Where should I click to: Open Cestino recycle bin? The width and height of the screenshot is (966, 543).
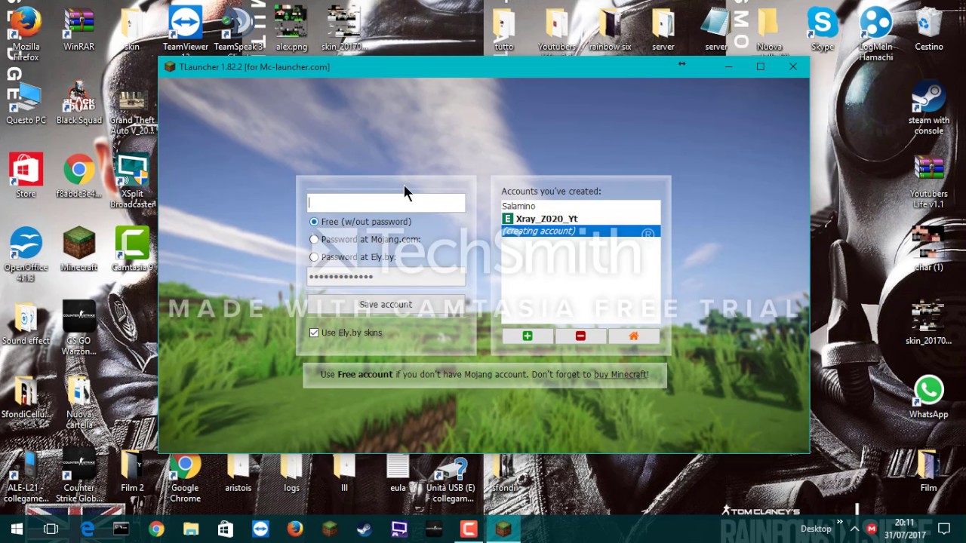coord(928,30)
